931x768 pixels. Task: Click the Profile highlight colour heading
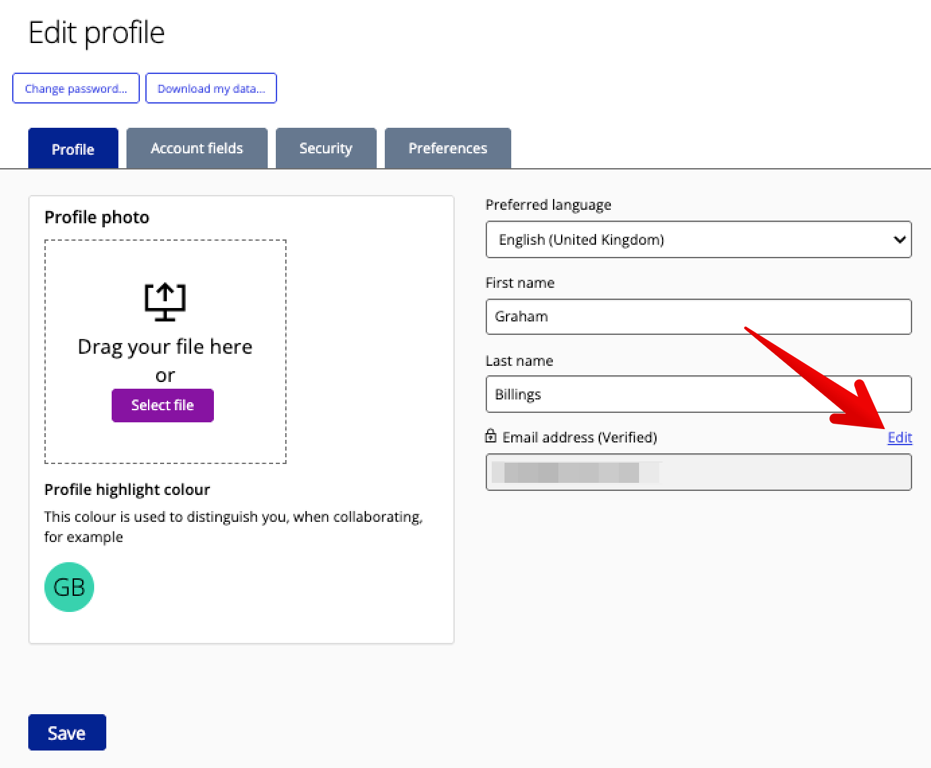[127, 490]
